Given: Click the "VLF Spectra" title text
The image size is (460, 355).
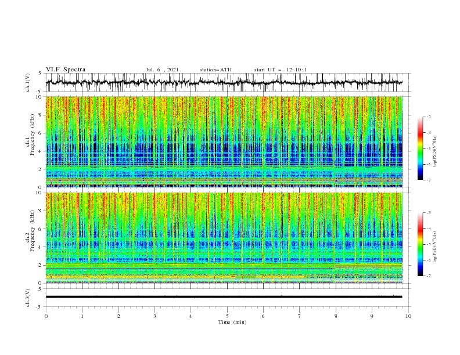Looking at the screenshot, I should [x=66, y=70].
